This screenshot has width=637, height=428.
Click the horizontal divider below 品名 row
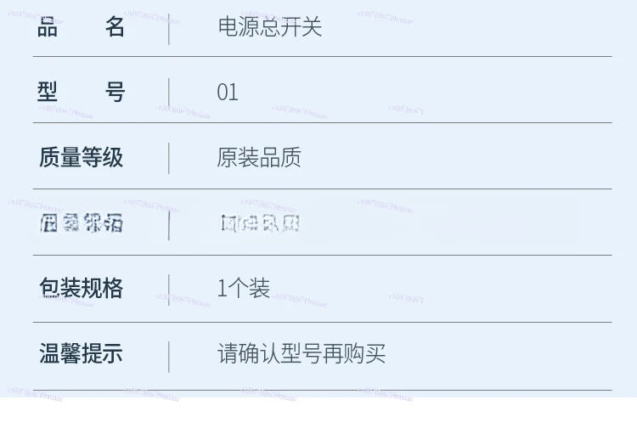323,57
